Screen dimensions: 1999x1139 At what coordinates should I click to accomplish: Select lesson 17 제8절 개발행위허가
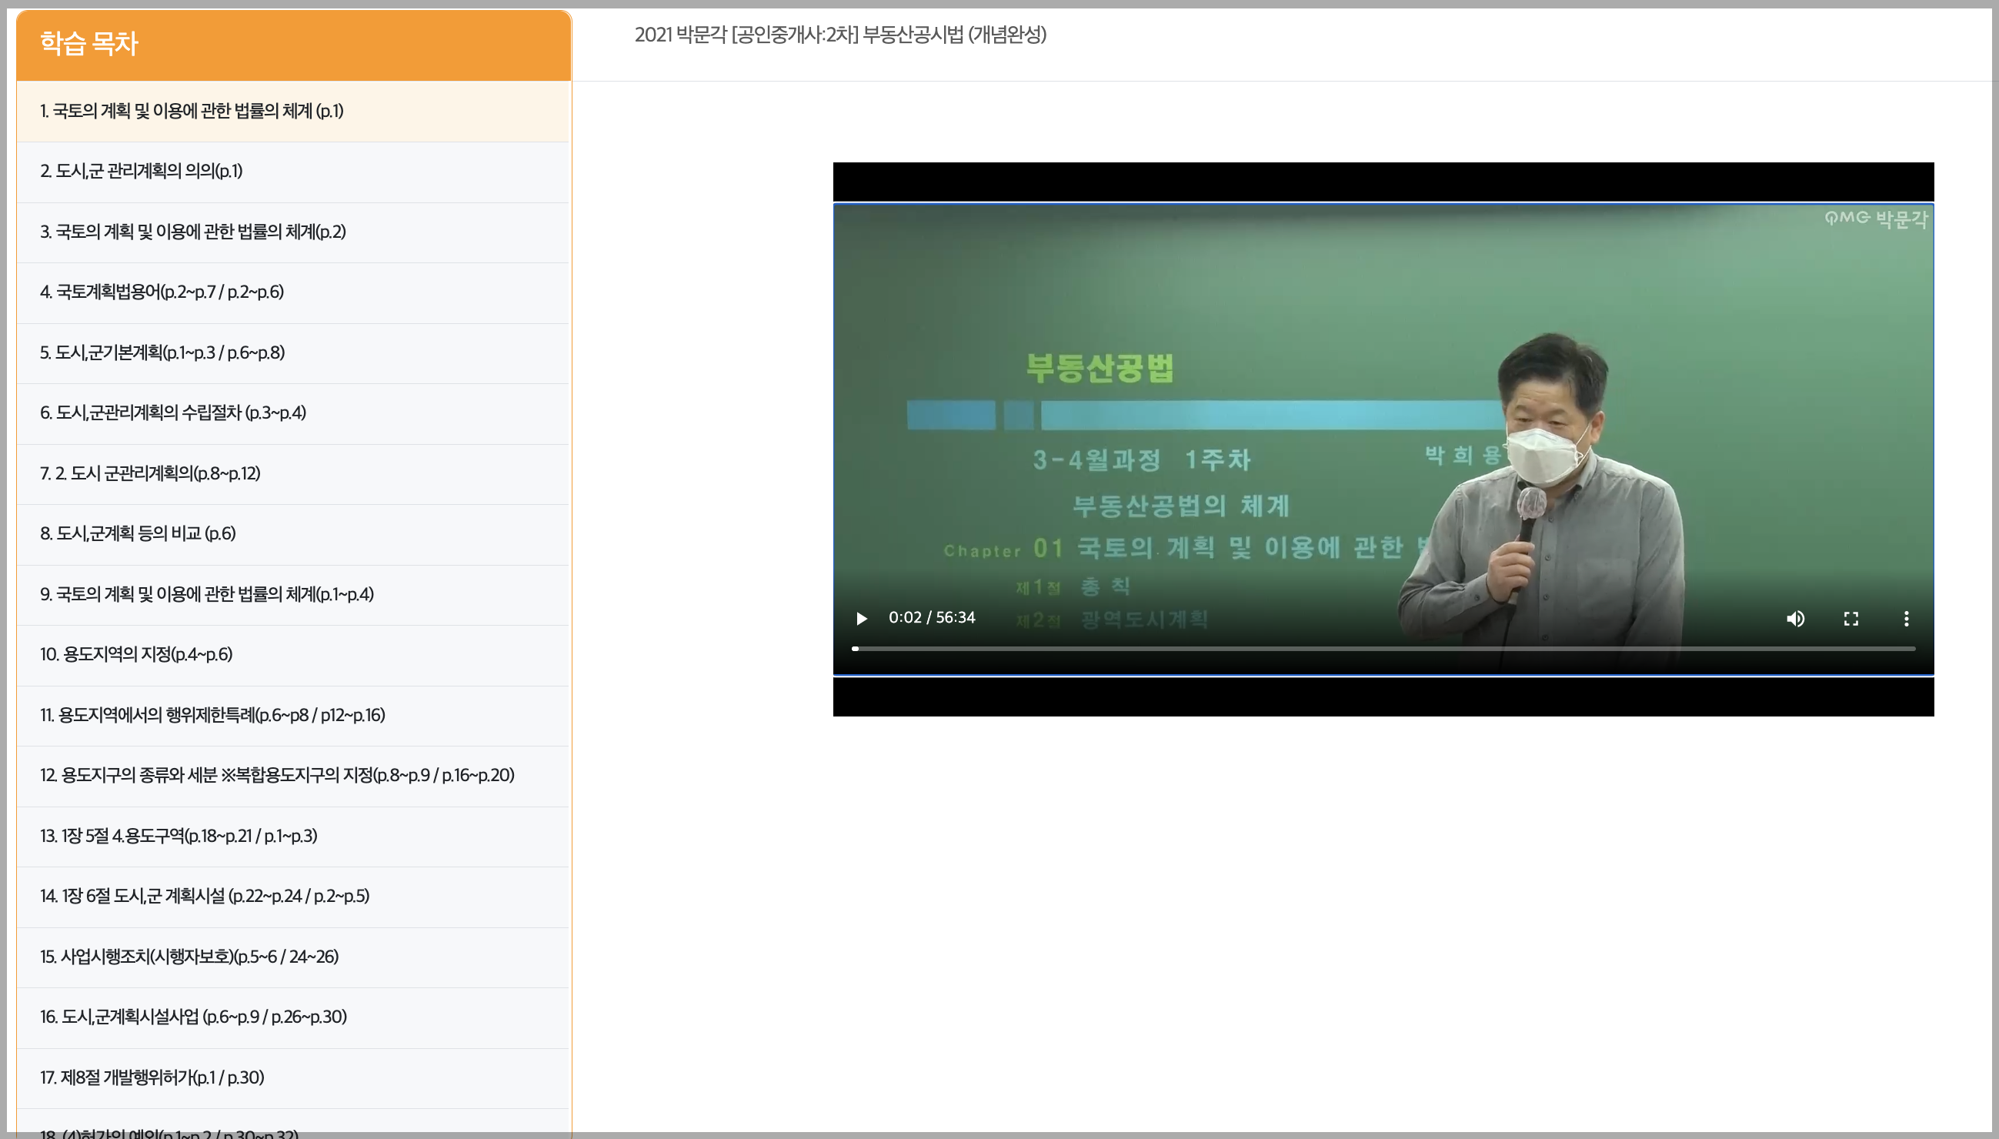click(152, 1077)
